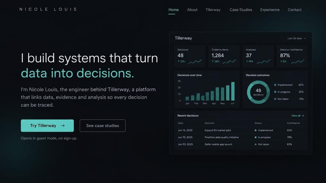Image resolution: width=326 pixels, height=183 pixels.
Task: Click the Decisions over time heading
Action: (189, 75)
